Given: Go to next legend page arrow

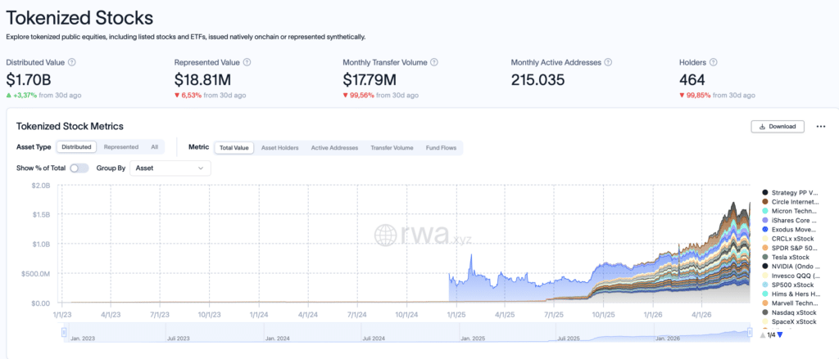Looking at the screenshot, I should click(780, 335).
